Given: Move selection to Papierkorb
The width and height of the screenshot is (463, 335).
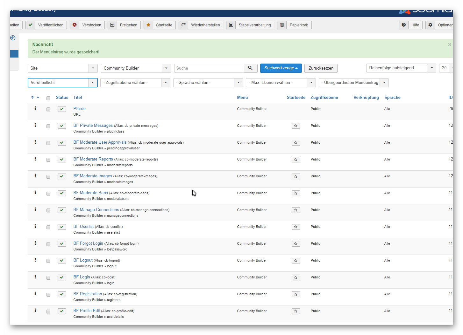Looking at the screenshot, I should 294,25.
